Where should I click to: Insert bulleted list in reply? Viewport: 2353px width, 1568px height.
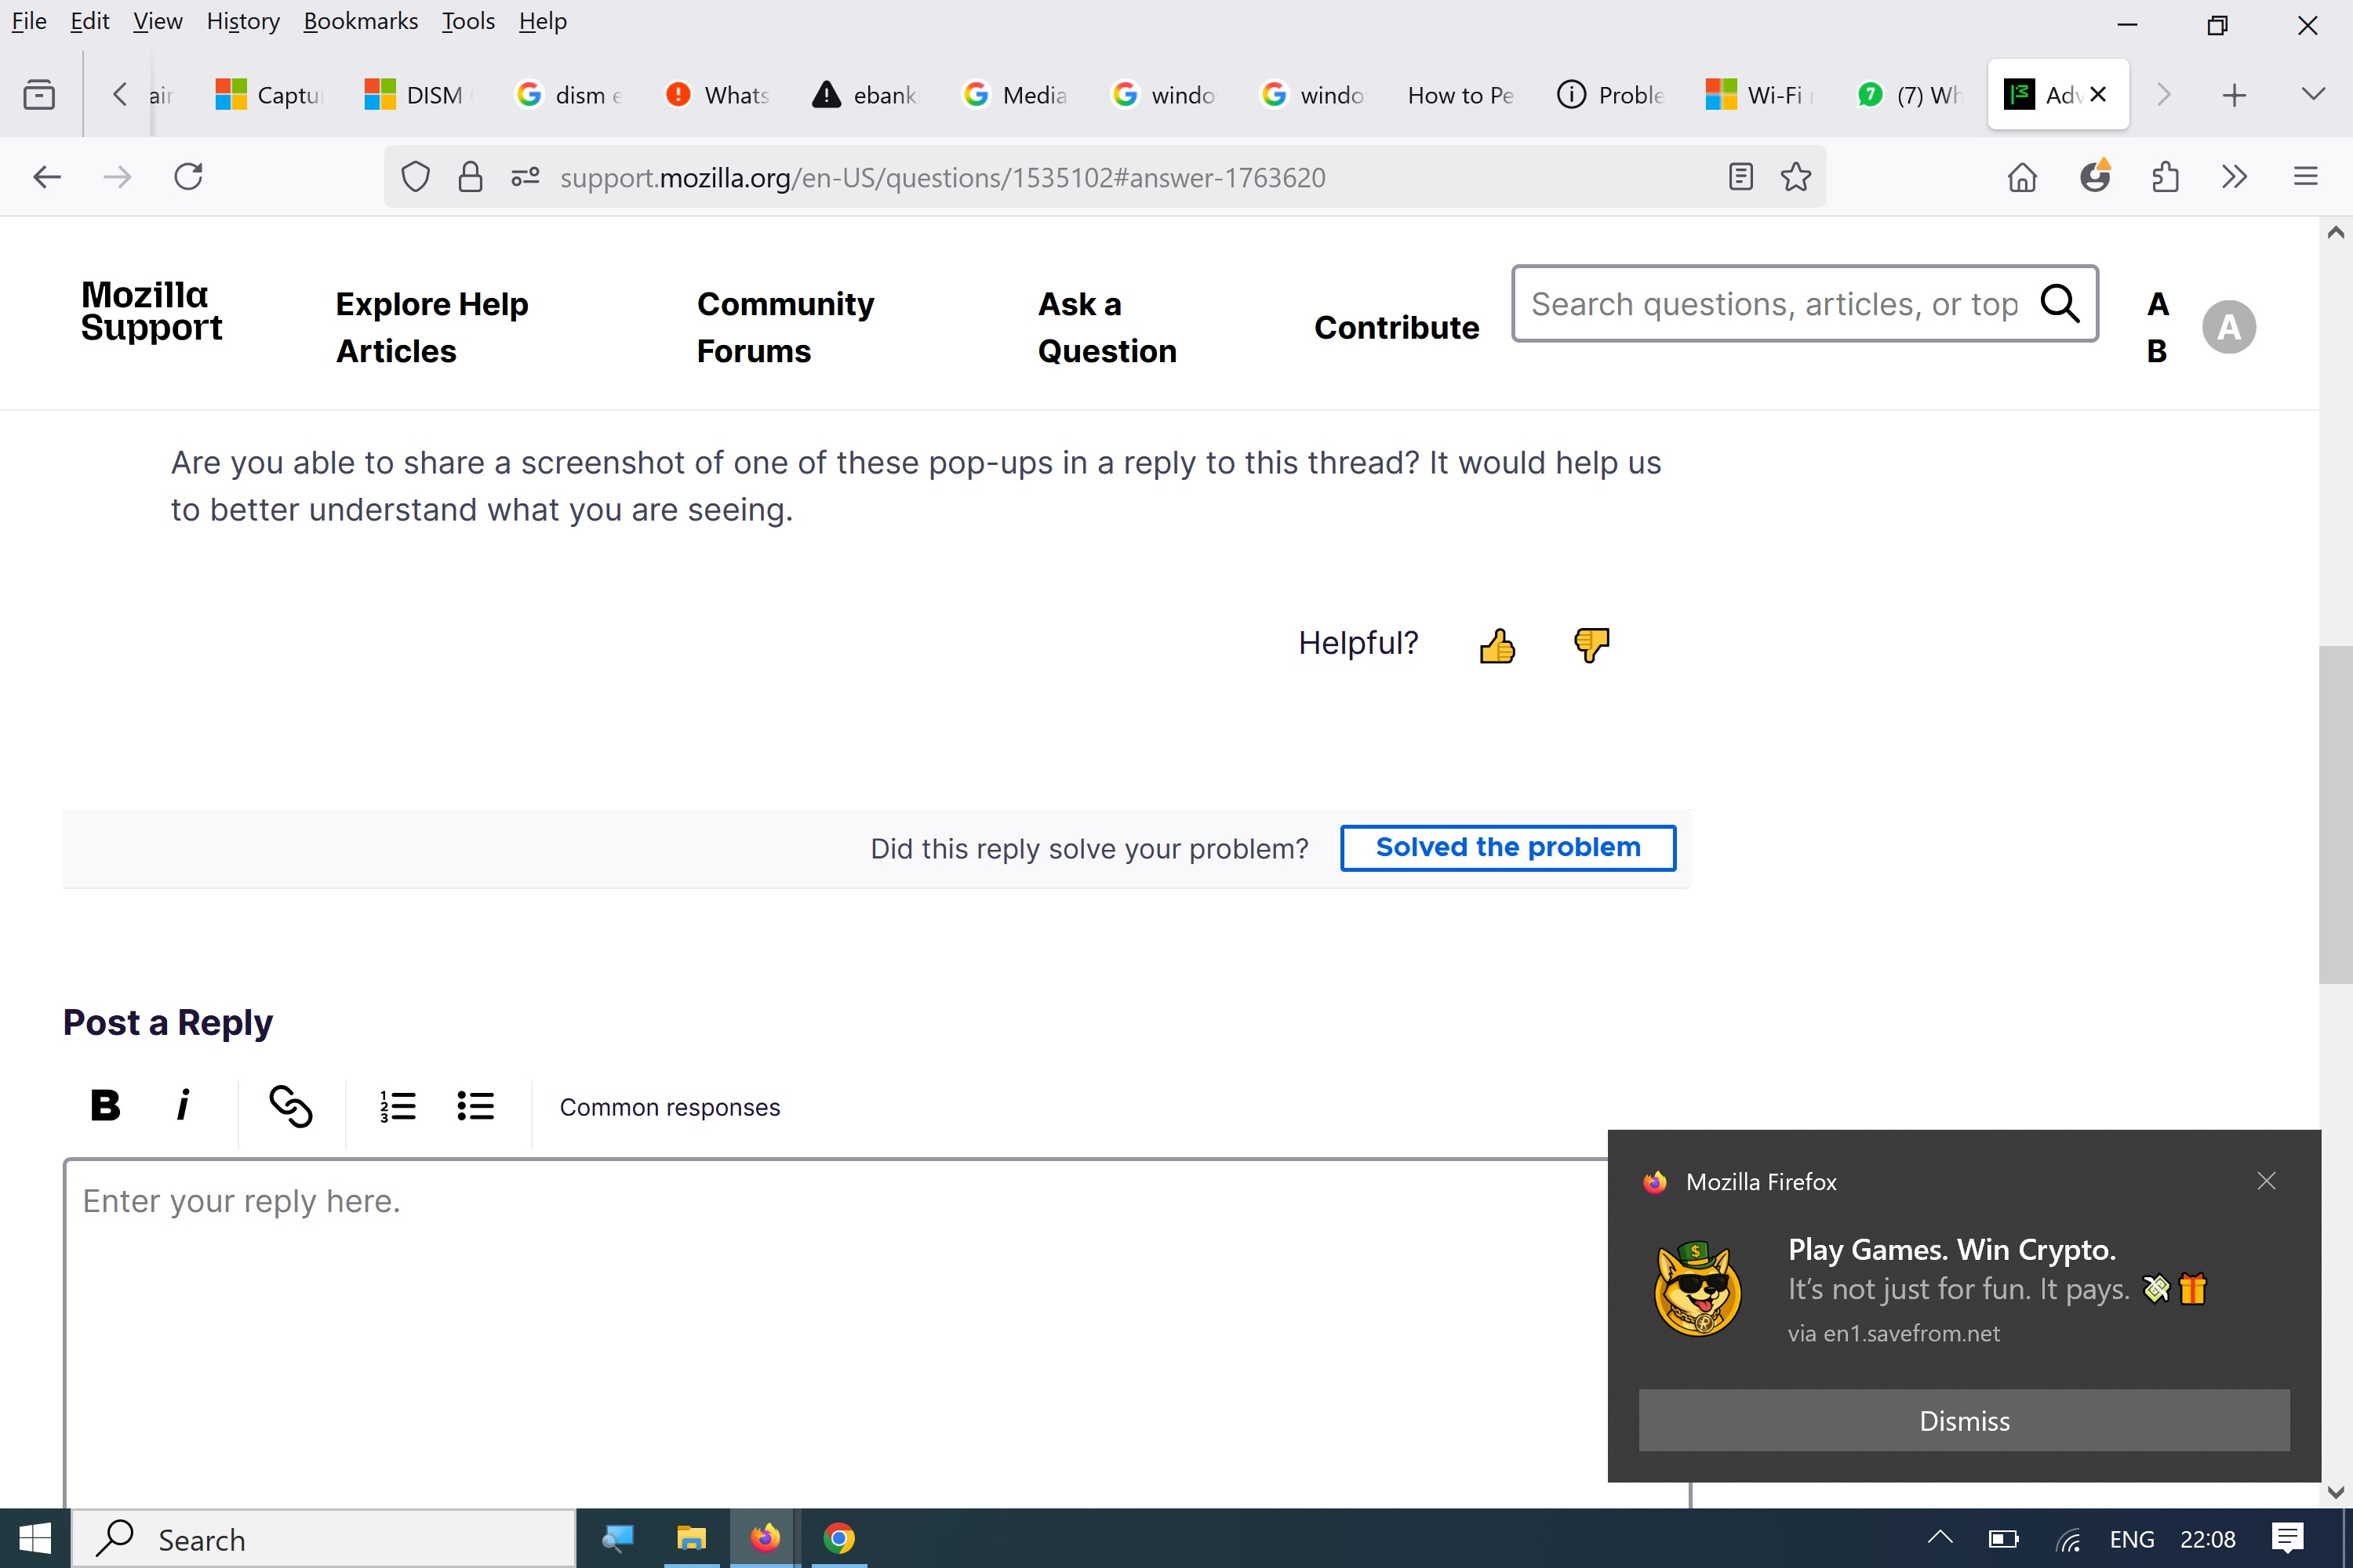pos(475,1106)
